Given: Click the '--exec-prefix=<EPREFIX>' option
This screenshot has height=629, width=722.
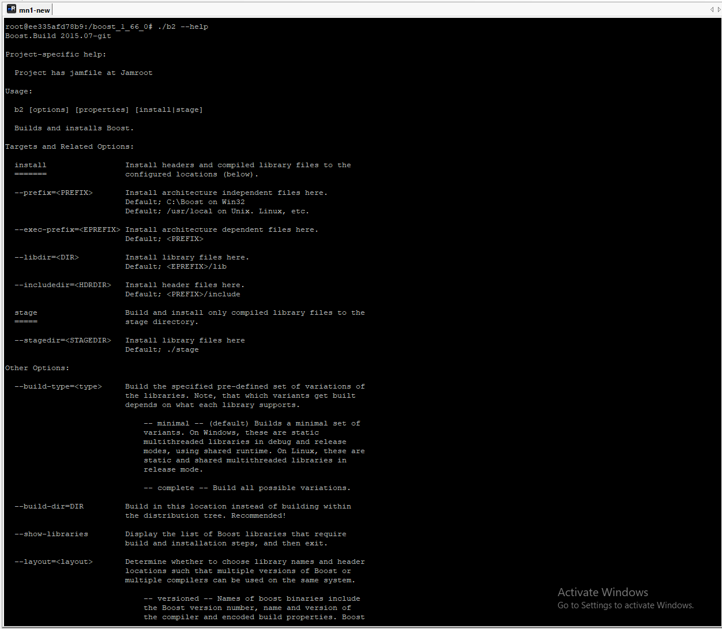Looking at the screenshot, I should tap(67, 229).
